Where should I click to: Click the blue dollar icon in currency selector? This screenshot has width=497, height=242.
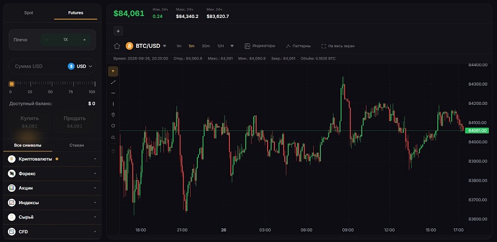click(x=71, y=66)
